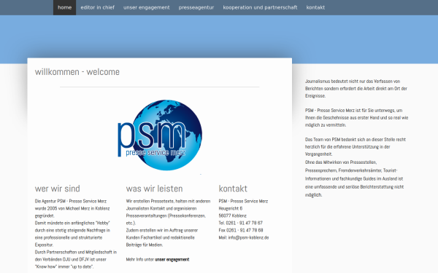Click text 'wurde 2005 von Michael Merz in Koblenz'
The image size is (438, 273).
click(72, 208)
